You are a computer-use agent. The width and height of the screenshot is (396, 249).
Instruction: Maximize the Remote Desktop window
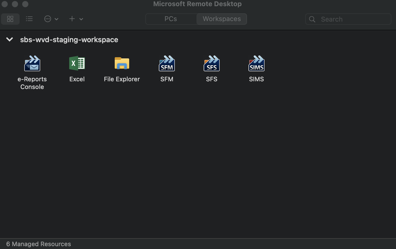(x=25, y=4)
